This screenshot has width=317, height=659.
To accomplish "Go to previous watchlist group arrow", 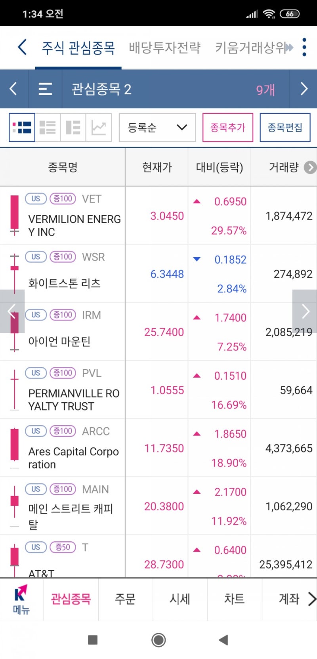I will [x=13, y=89].
